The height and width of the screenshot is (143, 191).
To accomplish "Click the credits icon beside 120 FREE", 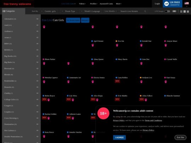I will [x=166, y=4].
